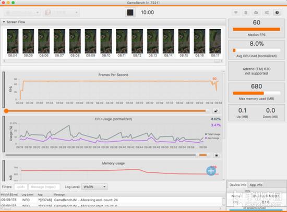This screenshot has height=212, width=287.
Task: Select the 08:14 screen flow thumbnail
Action: click(168, 41)
